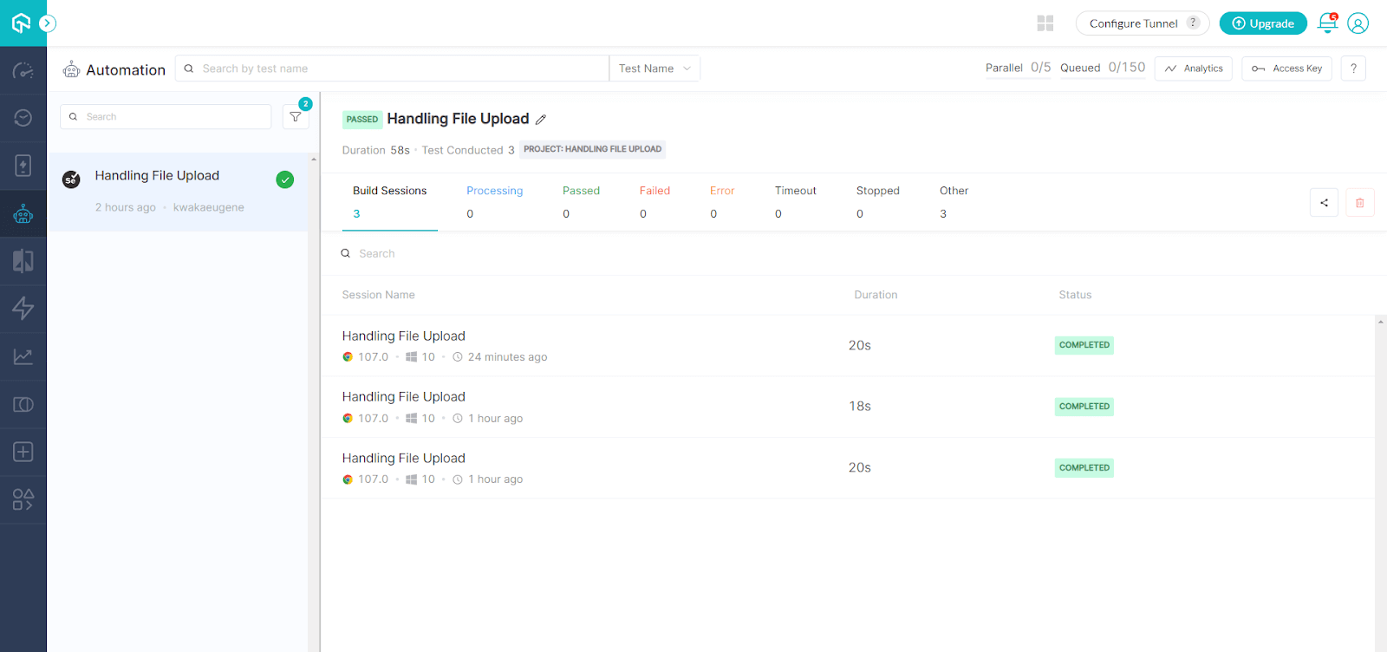This screenshot has height=652, width=1387.
Task: Focus the sessions Search field
Action: [854, 253]
